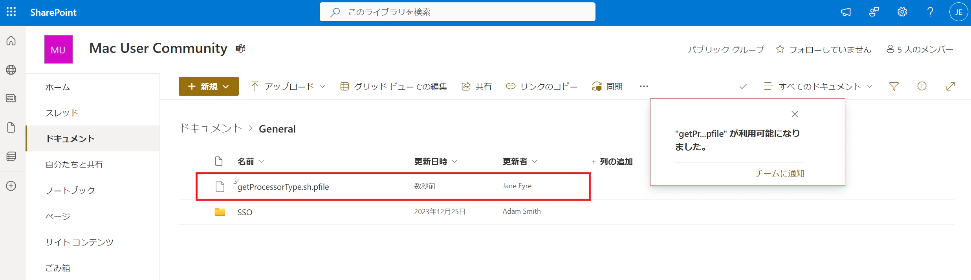The width and height of the screenshot is (971, 280).
Task: Click General in the breadcrumb
Action: tap(277, 129)
